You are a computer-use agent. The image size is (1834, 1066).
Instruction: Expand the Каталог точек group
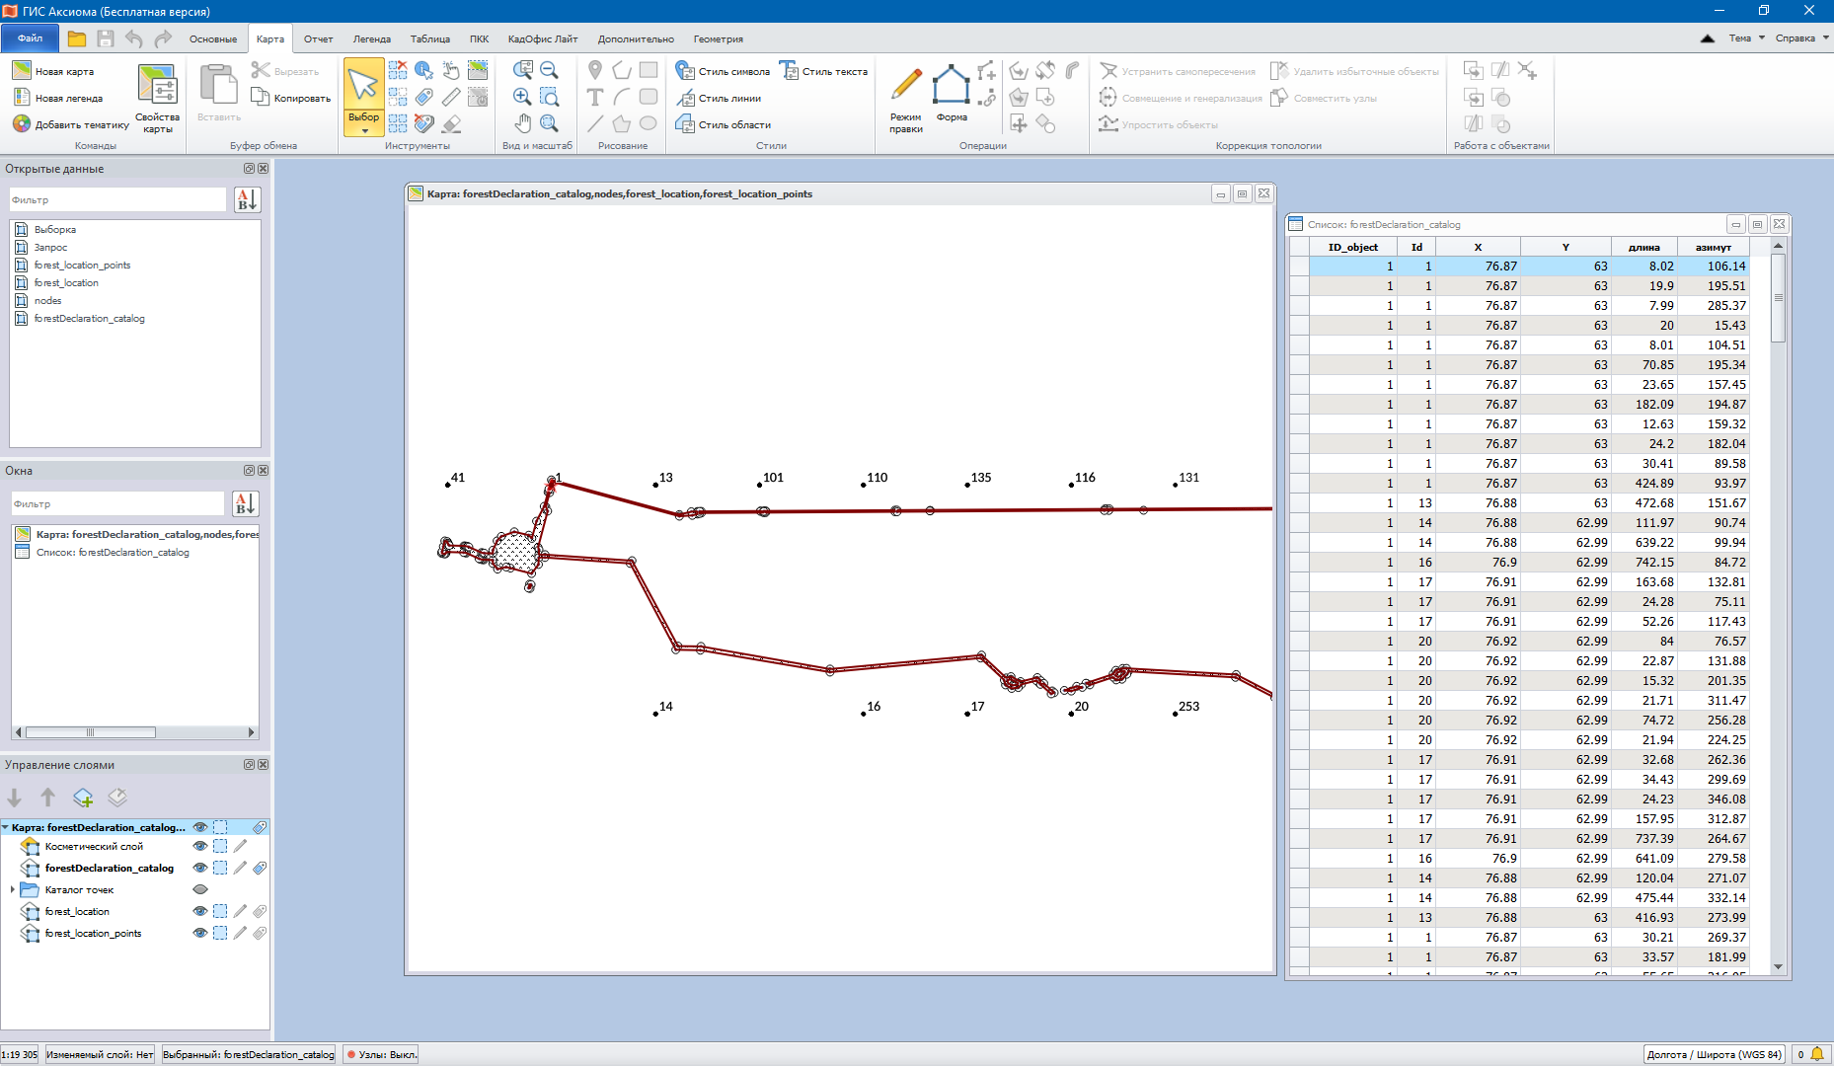click(x=13, y=890)
